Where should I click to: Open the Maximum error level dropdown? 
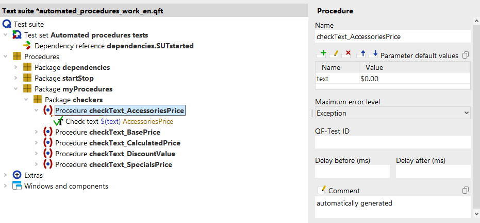[392, 113]
